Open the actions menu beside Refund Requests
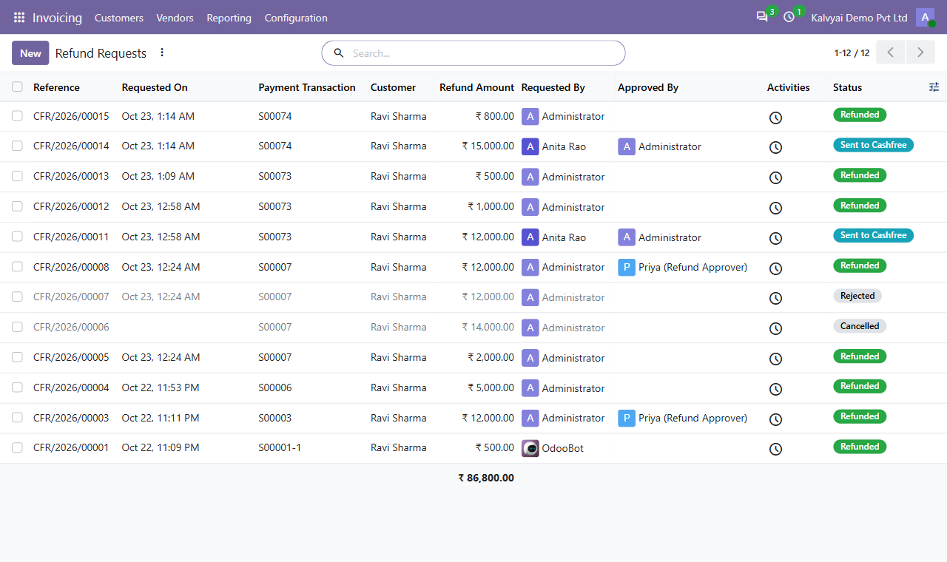Viewport: 947px width, 562px height. point(162,53)
